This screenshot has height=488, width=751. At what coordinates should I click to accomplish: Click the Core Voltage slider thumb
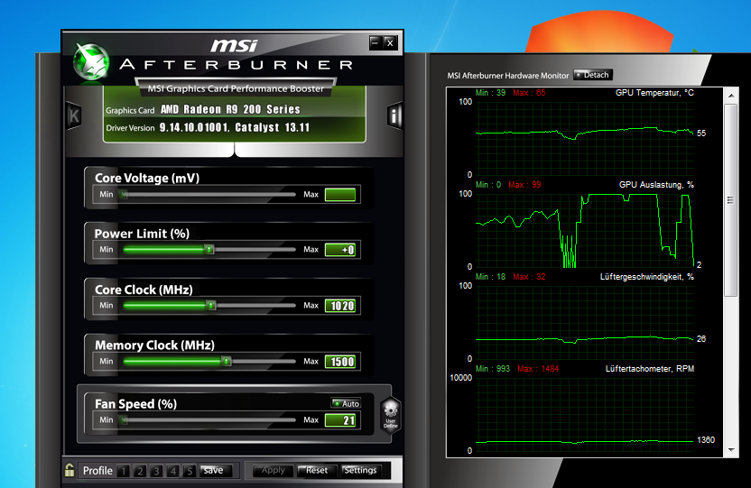pos(124,194)
